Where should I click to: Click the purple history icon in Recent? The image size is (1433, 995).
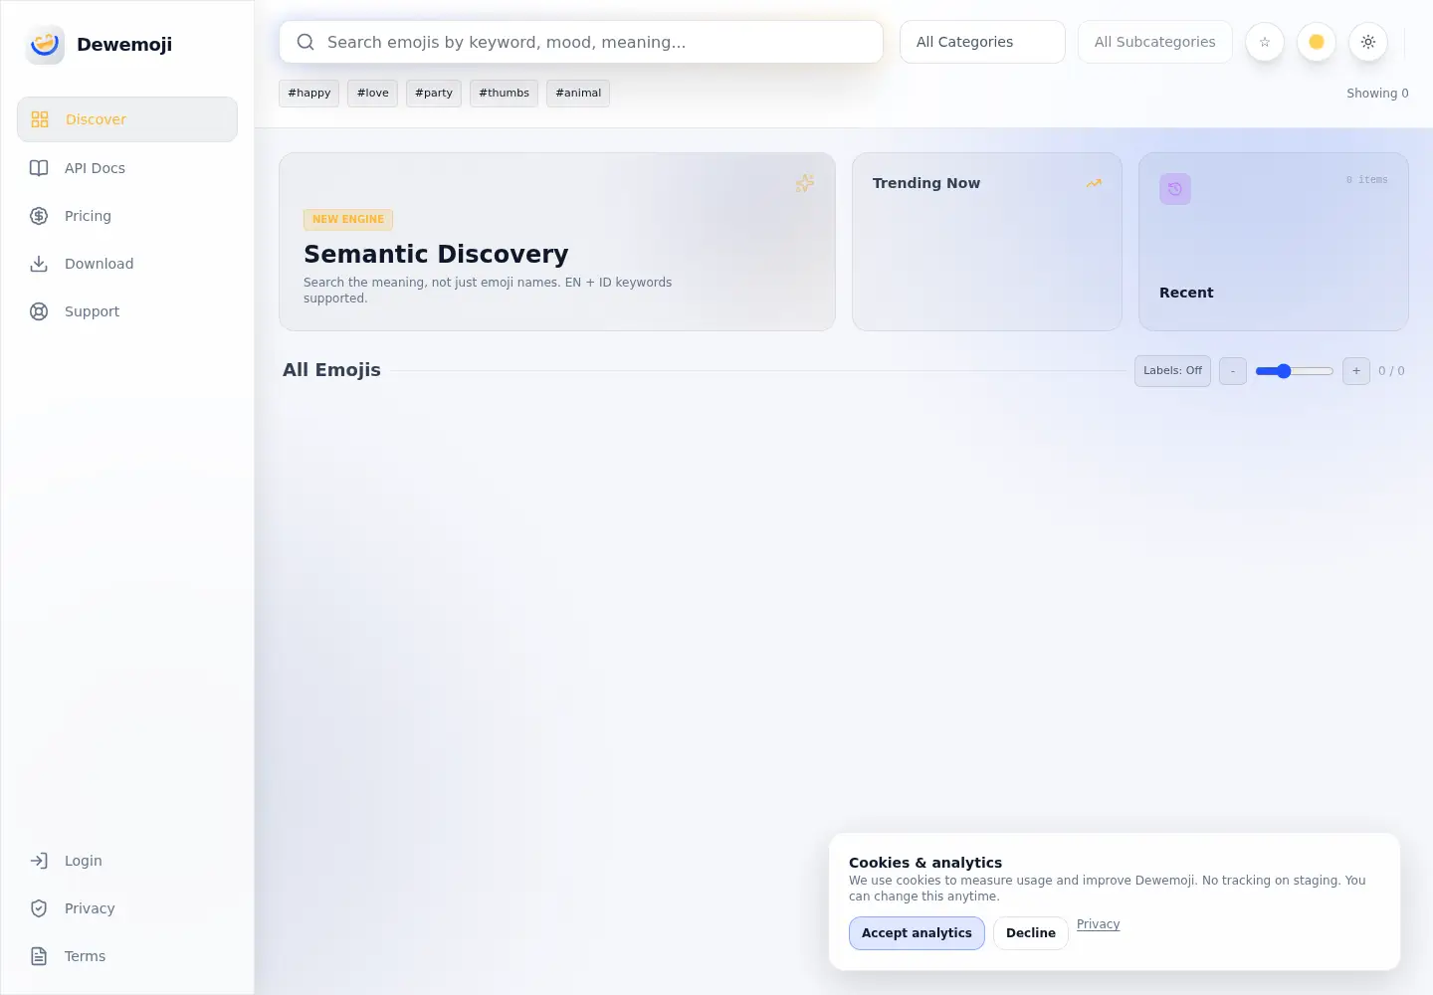tap(1175, 189)
